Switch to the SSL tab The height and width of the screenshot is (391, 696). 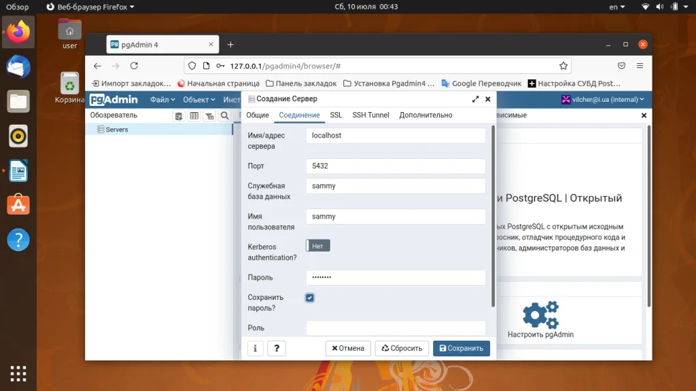(x=336, y=115)
